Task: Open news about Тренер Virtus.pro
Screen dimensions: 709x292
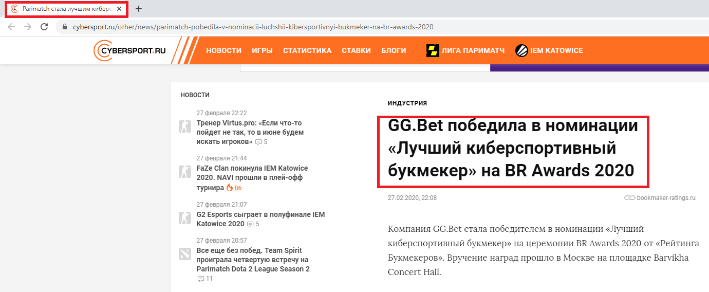Action: 250,132
